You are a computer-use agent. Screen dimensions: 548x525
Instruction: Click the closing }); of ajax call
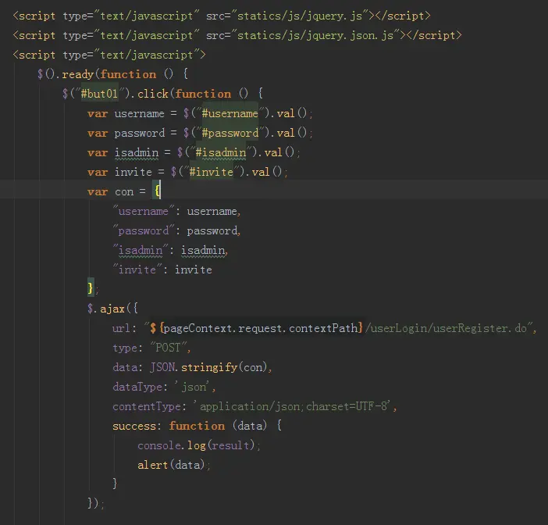point(96,503)
